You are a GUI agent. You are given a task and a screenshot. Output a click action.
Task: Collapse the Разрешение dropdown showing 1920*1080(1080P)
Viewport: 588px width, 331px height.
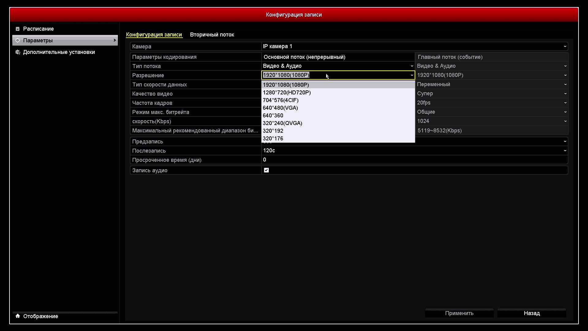[338, 75]
